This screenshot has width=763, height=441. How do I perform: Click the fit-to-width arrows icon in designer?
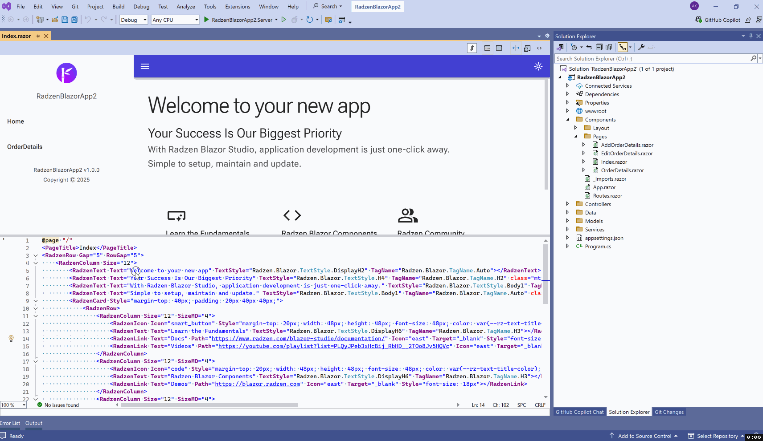click(516, 48)
